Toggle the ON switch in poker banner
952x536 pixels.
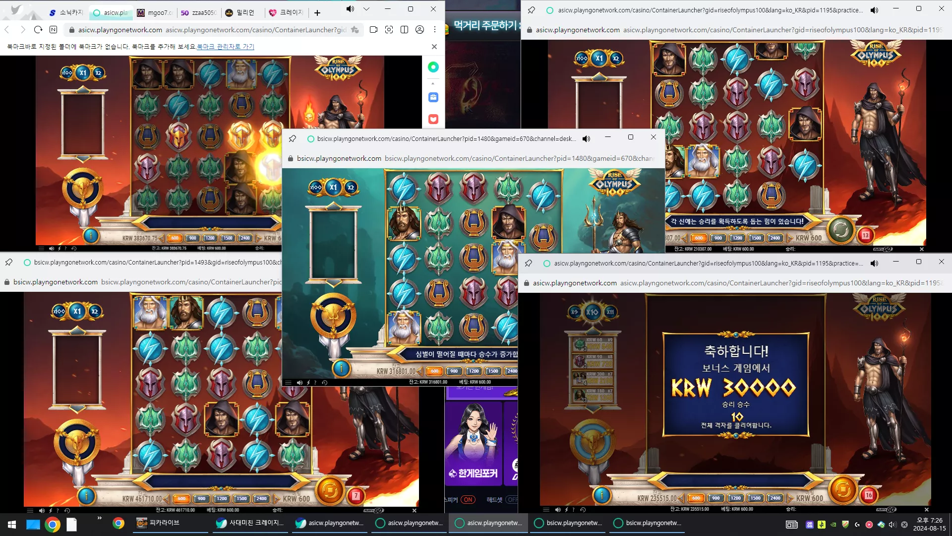(468, 500)
